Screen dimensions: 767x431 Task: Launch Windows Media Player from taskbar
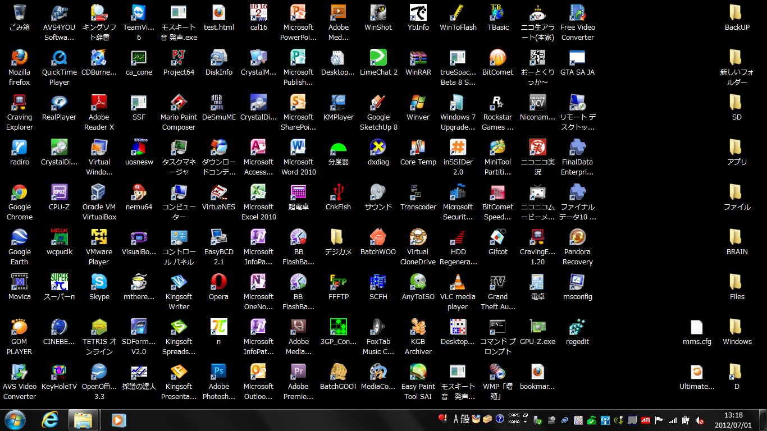118,420
